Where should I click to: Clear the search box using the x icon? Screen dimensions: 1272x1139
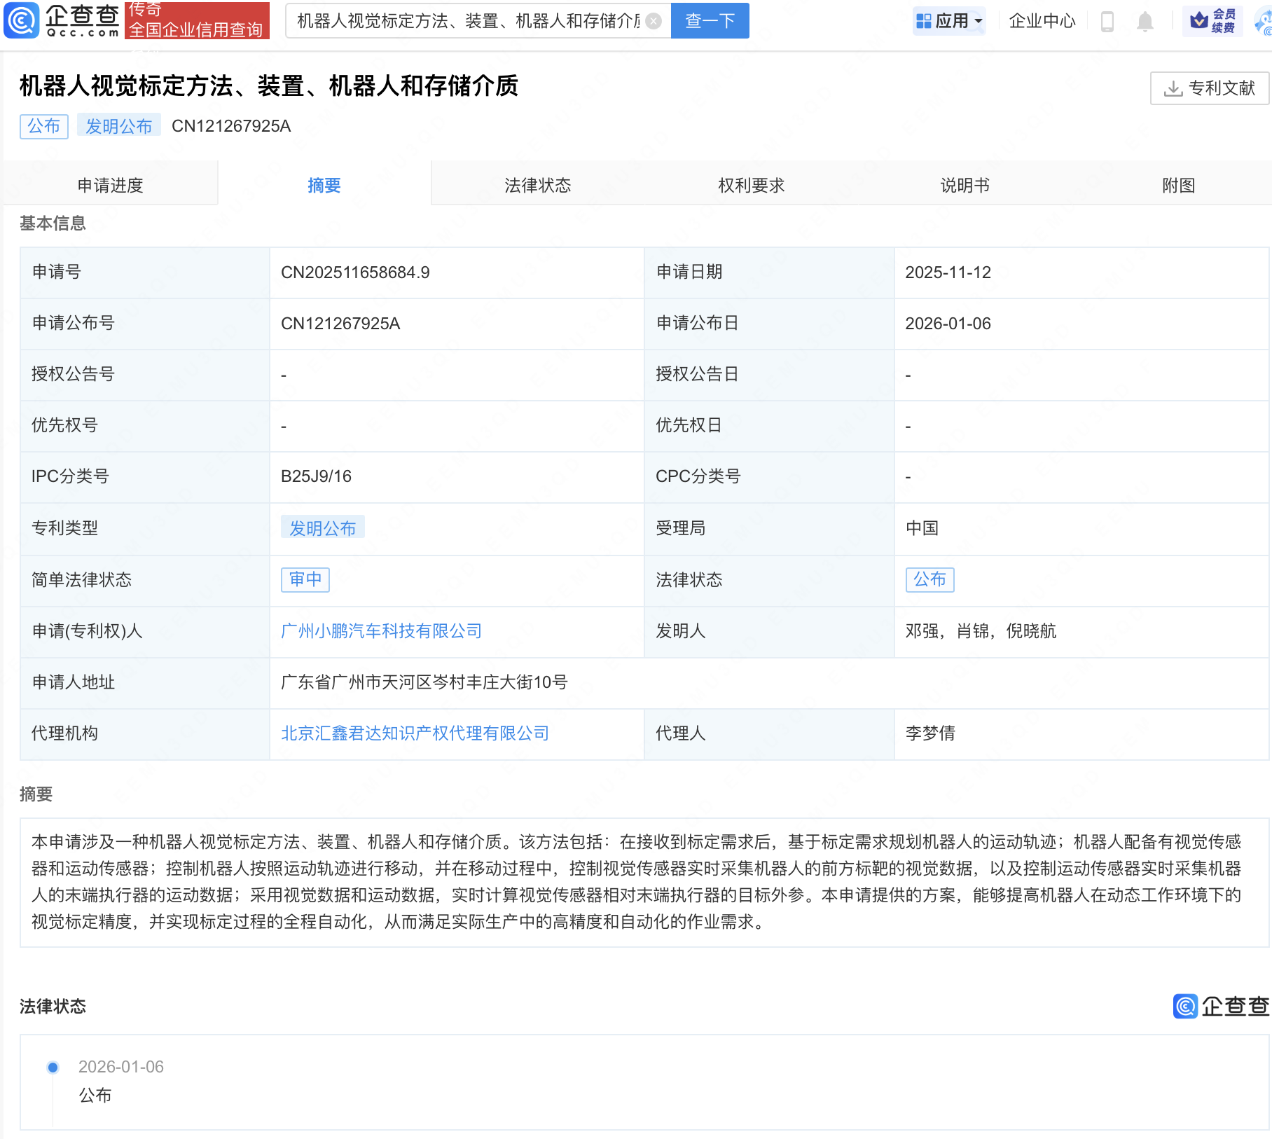[652, 20]
